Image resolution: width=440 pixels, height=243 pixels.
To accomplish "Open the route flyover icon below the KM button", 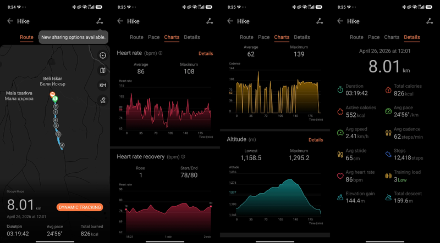I will pos(103,100).
